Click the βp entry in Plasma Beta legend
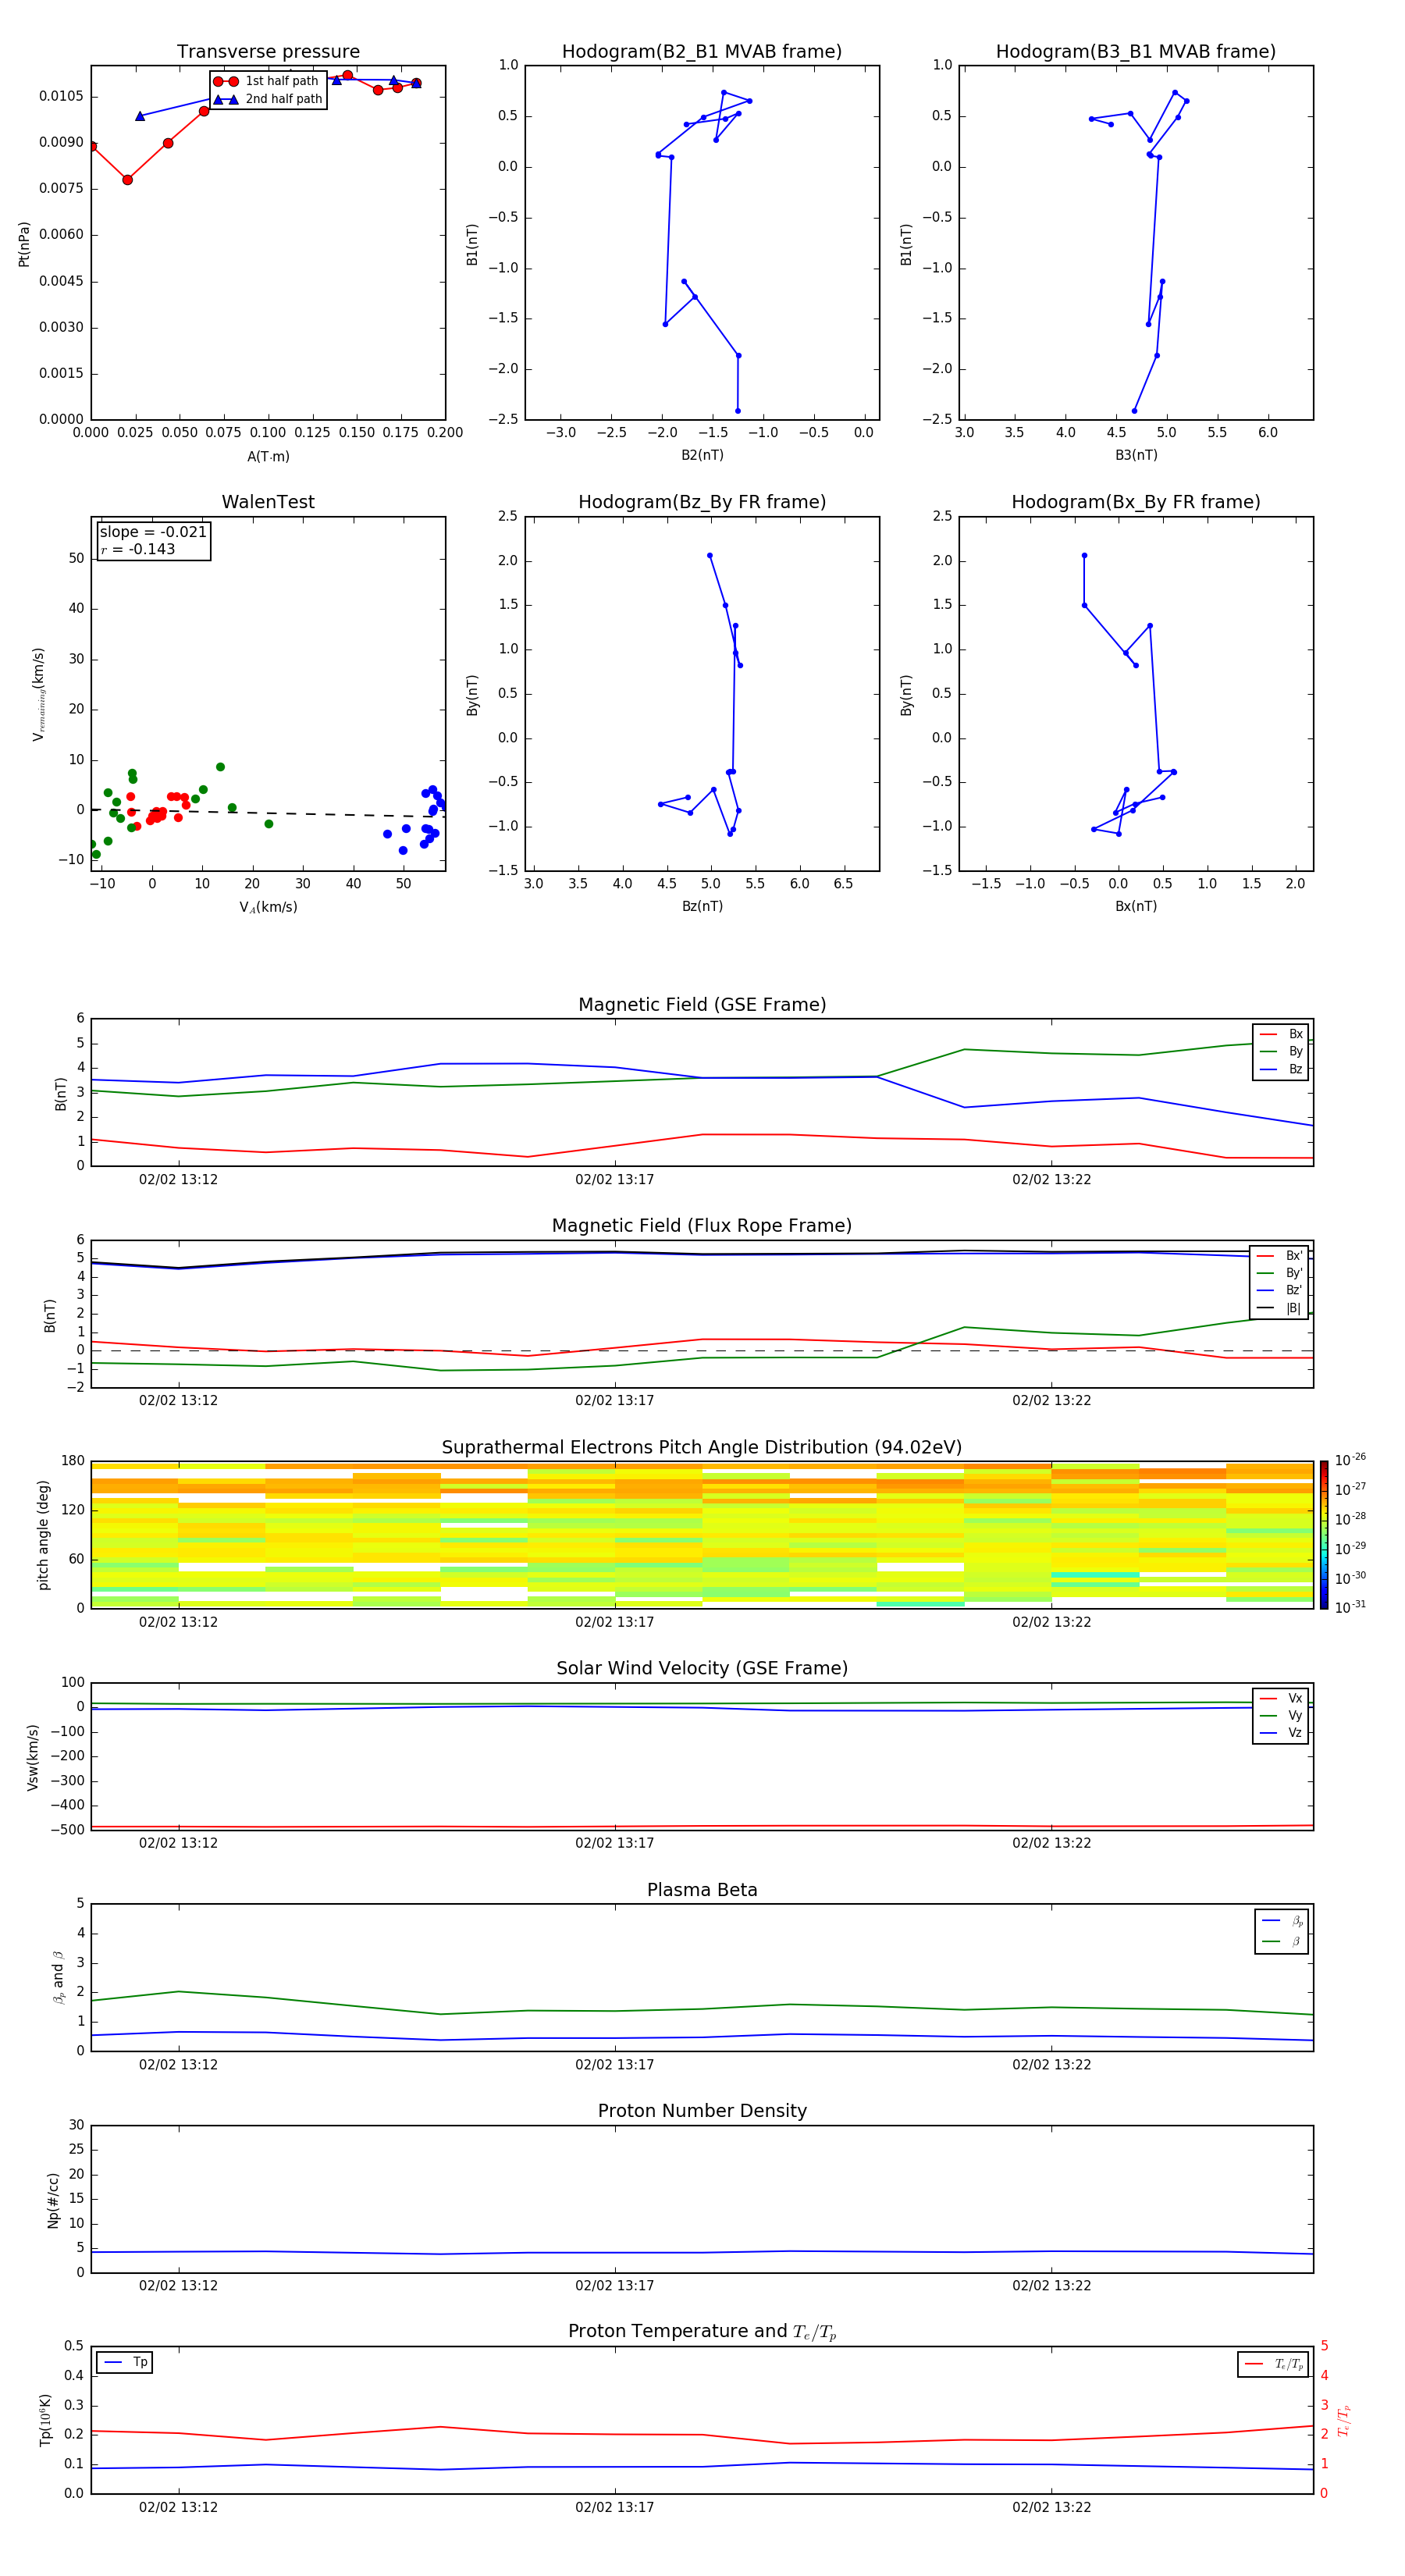This screenshot has height=2576, width=1405. 1283,1920
